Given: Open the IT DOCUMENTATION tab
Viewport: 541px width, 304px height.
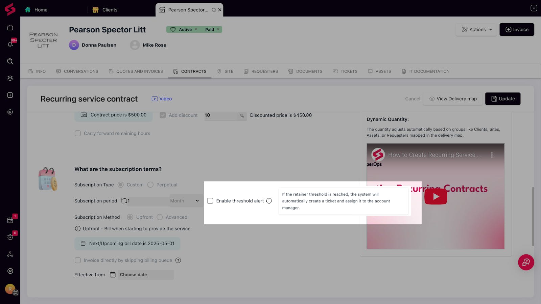Looking at the screenshot, I should (426, 71).
